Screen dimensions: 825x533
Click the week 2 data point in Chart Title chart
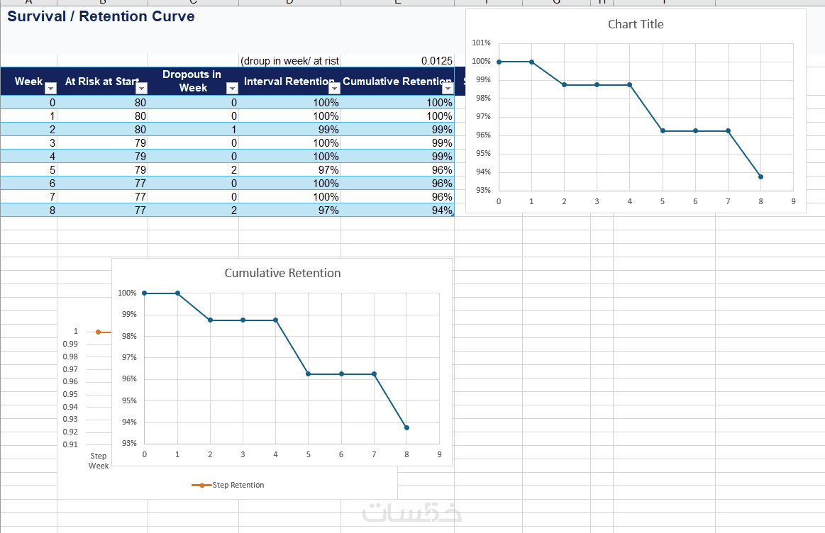pos(564,84)
